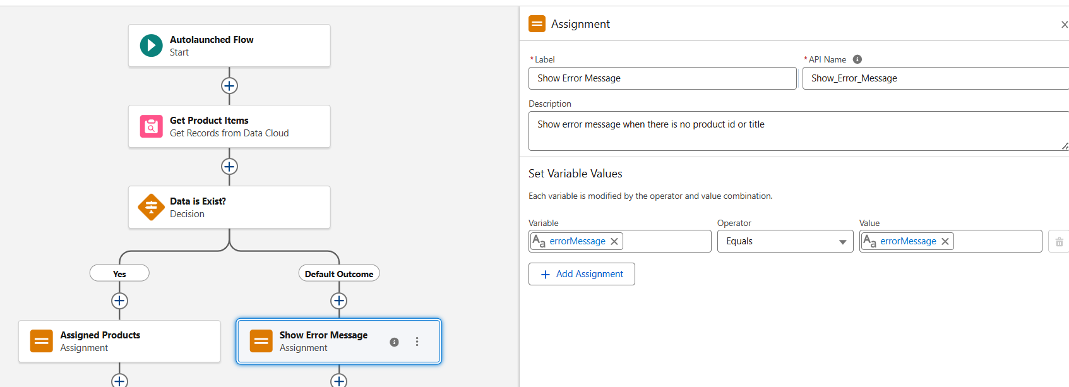Open Show Error Message node options menu
Viewport: 1069px width, 387px height.
pos(417,342)
